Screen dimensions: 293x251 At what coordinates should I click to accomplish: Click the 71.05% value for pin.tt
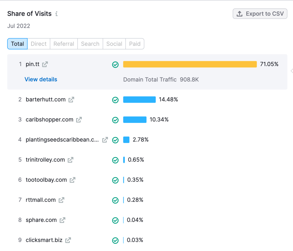click(269, 64)
